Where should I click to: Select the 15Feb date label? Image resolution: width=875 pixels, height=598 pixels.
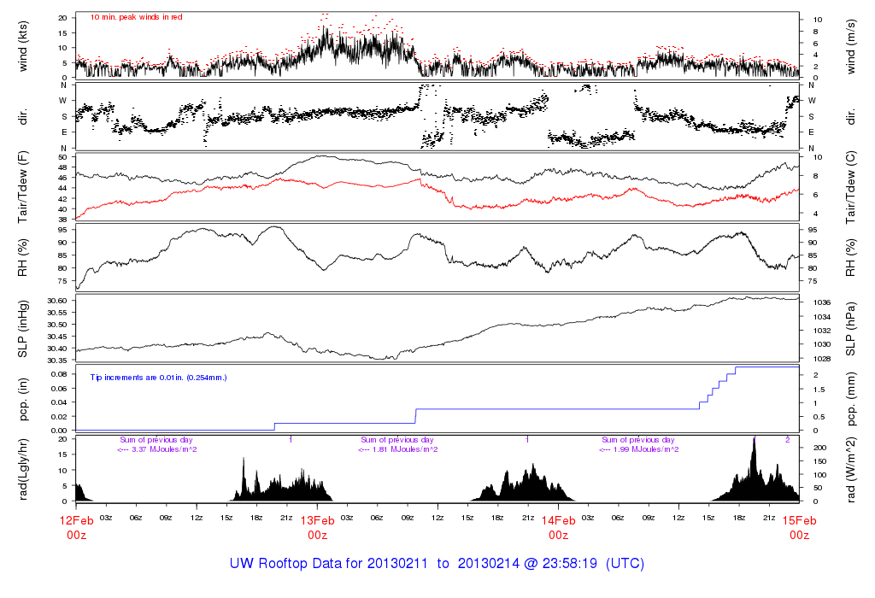pyautogui.click(x=799, y=521)
